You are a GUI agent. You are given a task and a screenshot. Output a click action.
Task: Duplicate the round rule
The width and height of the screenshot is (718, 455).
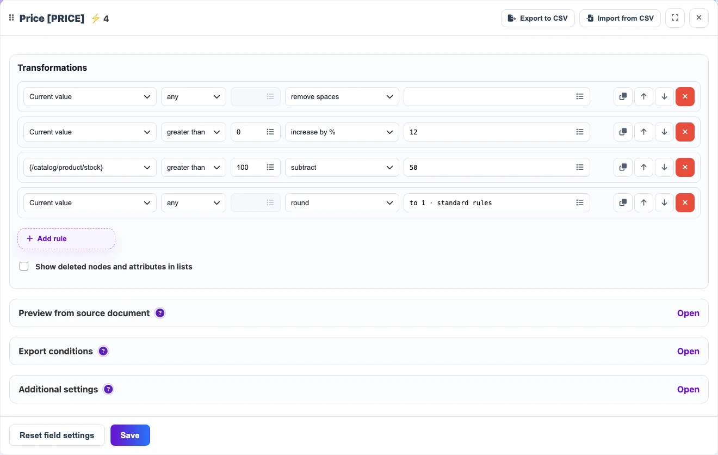pyautogui.click(x=623, y=202)
